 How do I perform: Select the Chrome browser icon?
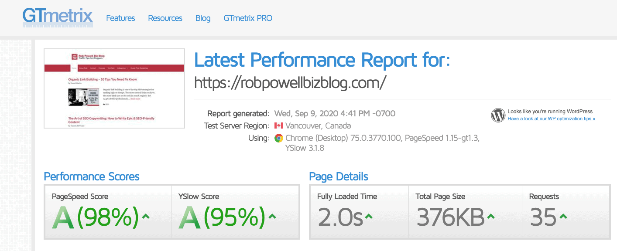[278, 138]
